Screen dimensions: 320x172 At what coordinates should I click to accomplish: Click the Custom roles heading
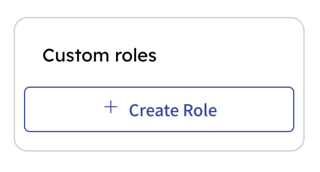[x=99, y=55]
